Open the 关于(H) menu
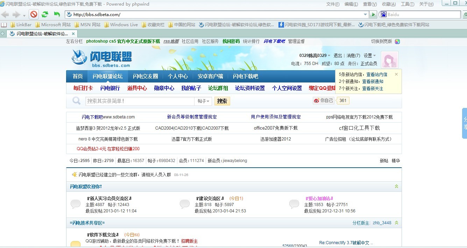 click(426, 4)
